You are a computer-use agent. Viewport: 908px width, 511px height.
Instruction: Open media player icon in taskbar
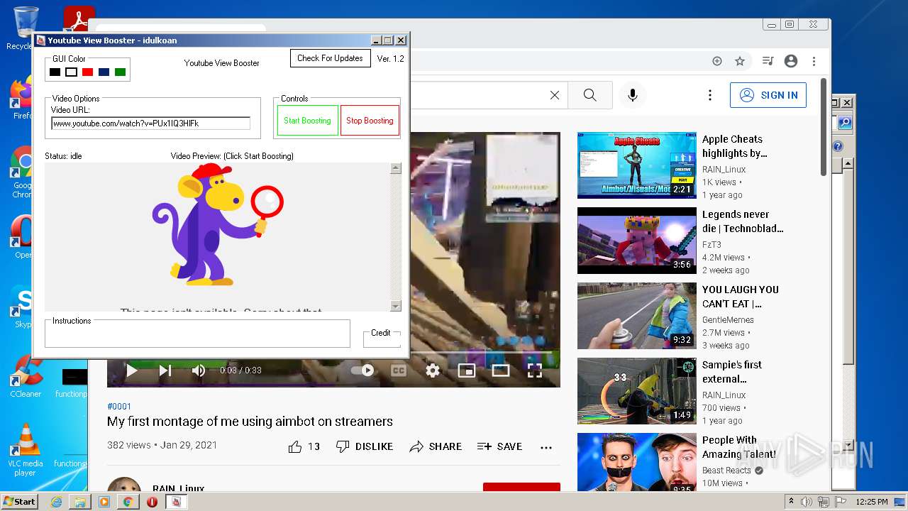tap(104, 502)
